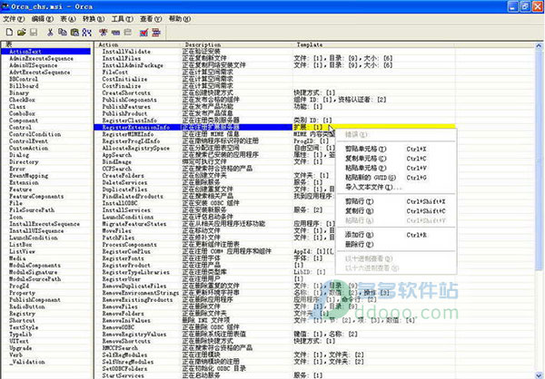Viewport: 545px width, 379px height.
Task: Open the 工具 menu
Action: point(122,19)
